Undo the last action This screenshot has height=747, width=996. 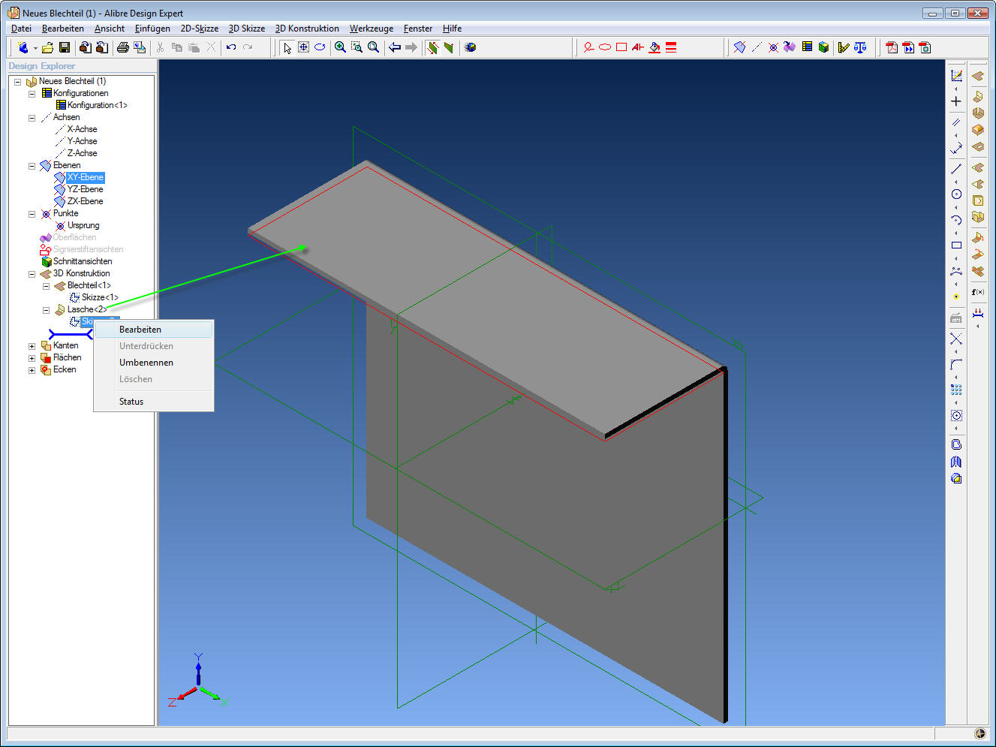tap(231, 47)
